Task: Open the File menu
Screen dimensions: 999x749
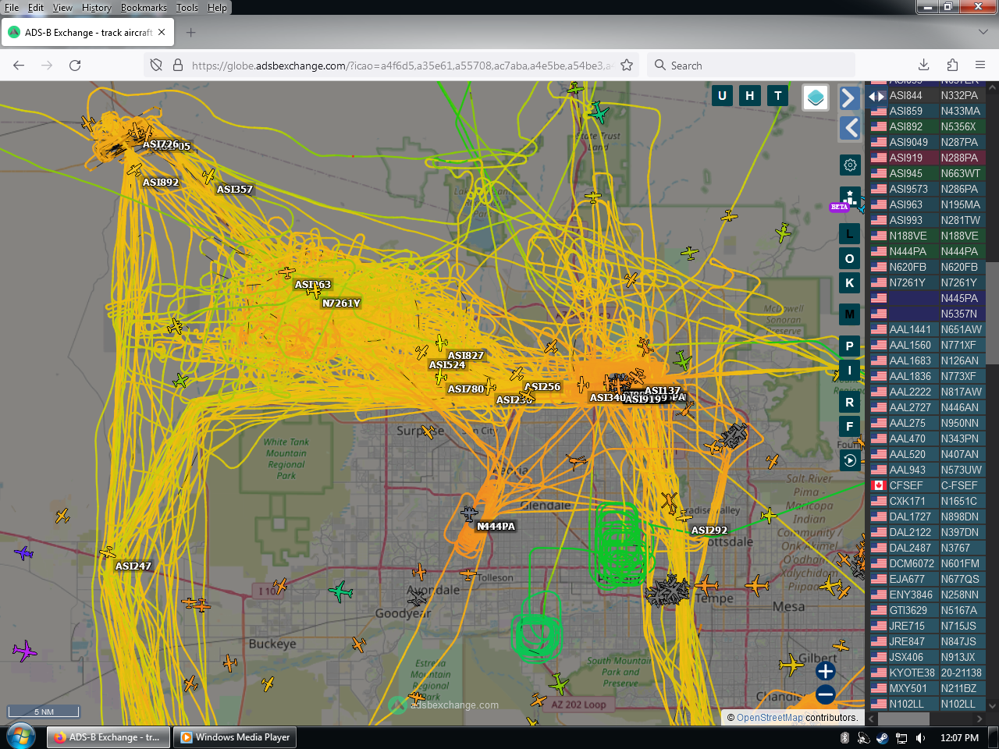Action: (12, 8)
